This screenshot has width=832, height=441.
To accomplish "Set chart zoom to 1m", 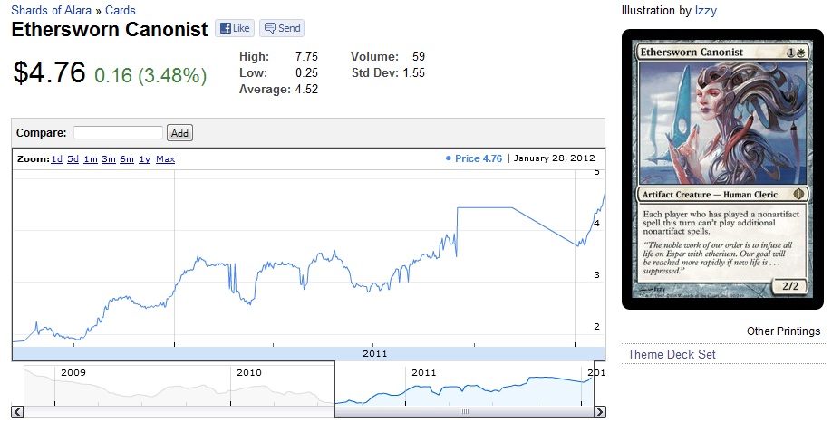I will point(91,159).
